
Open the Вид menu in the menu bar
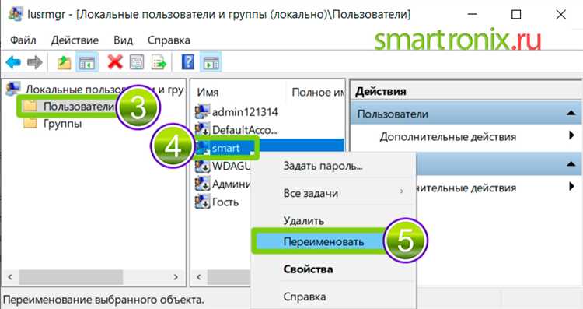coord(124,40)
